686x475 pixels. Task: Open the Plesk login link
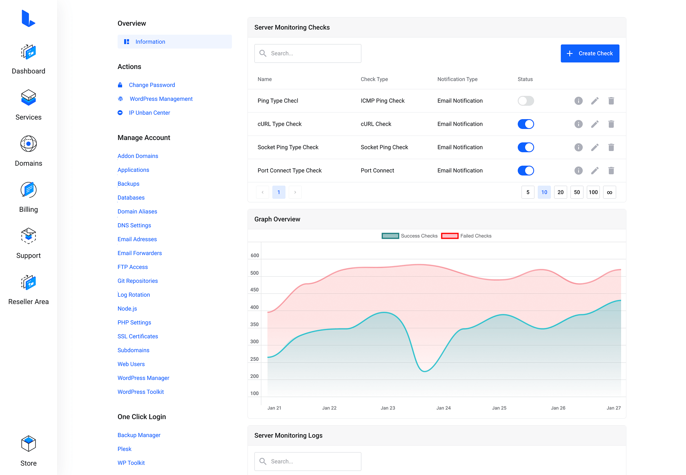pyautogui.click(x=125, y=449)
